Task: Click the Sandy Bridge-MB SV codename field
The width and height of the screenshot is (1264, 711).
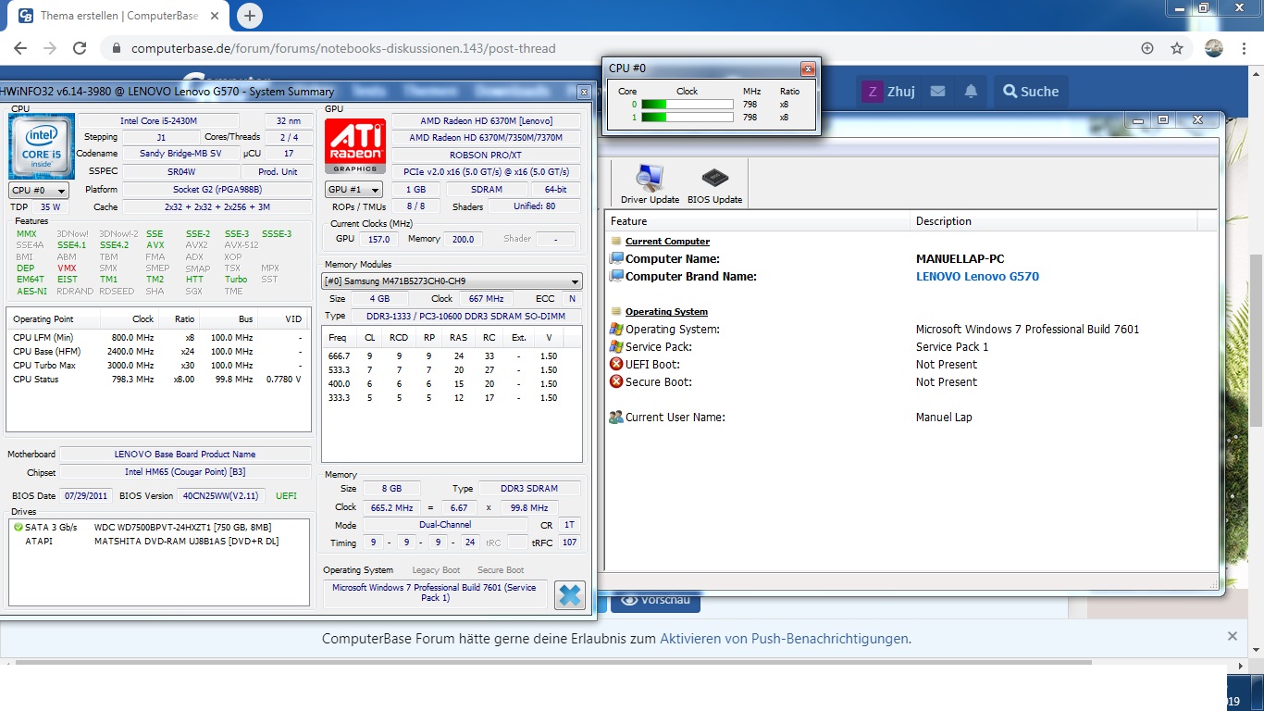Action: pyautogui.click(x=180, y=154)
